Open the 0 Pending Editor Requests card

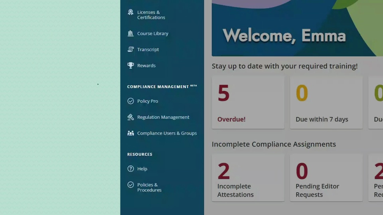[x=326, y=178]
